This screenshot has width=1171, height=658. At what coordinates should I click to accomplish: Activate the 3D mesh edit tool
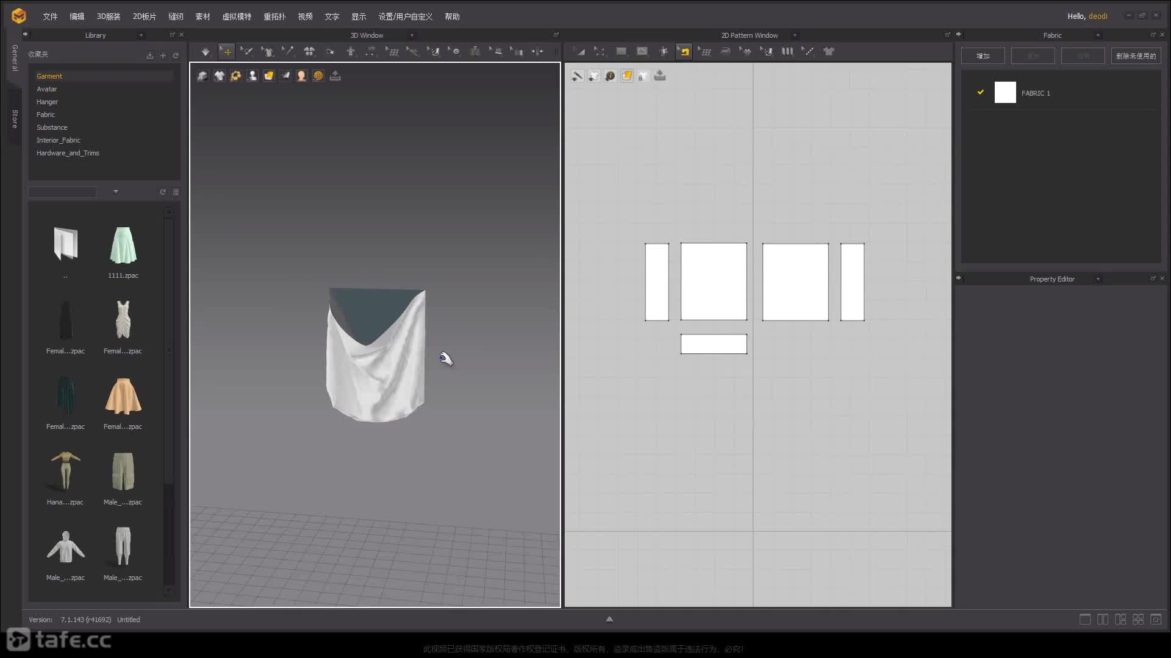[x=392, y=52]
